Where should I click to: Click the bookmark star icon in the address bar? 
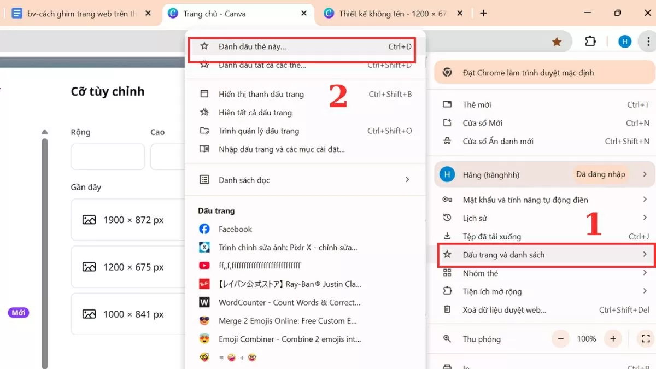[557, 40]
